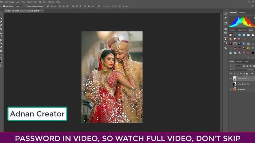Open the File menu
255x143 pixels.
pos(2,2)
